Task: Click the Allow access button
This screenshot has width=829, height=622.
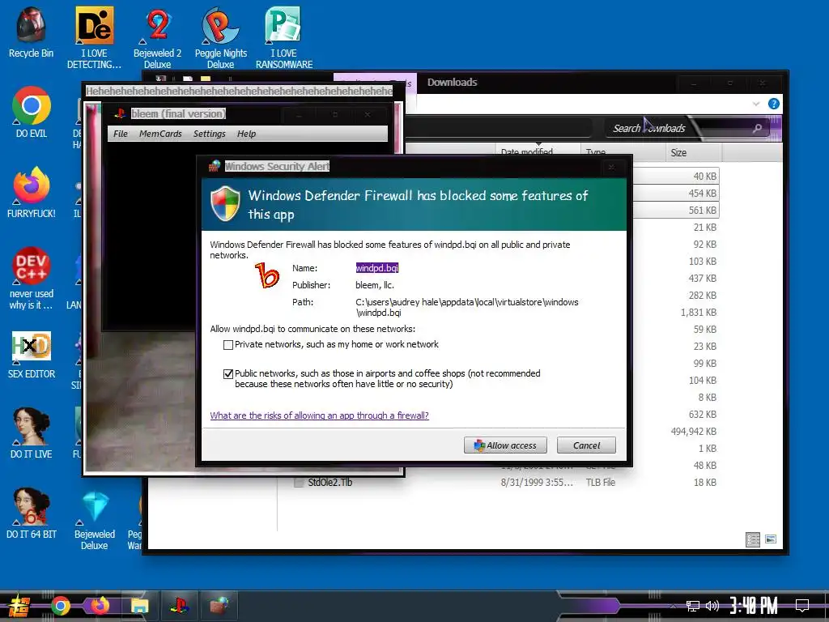Action: coord(505,445)
